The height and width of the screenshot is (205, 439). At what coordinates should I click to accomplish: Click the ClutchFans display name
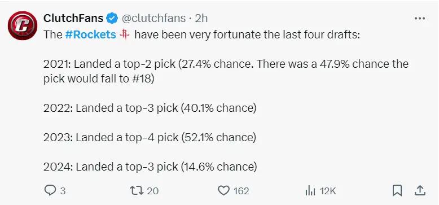73,19
